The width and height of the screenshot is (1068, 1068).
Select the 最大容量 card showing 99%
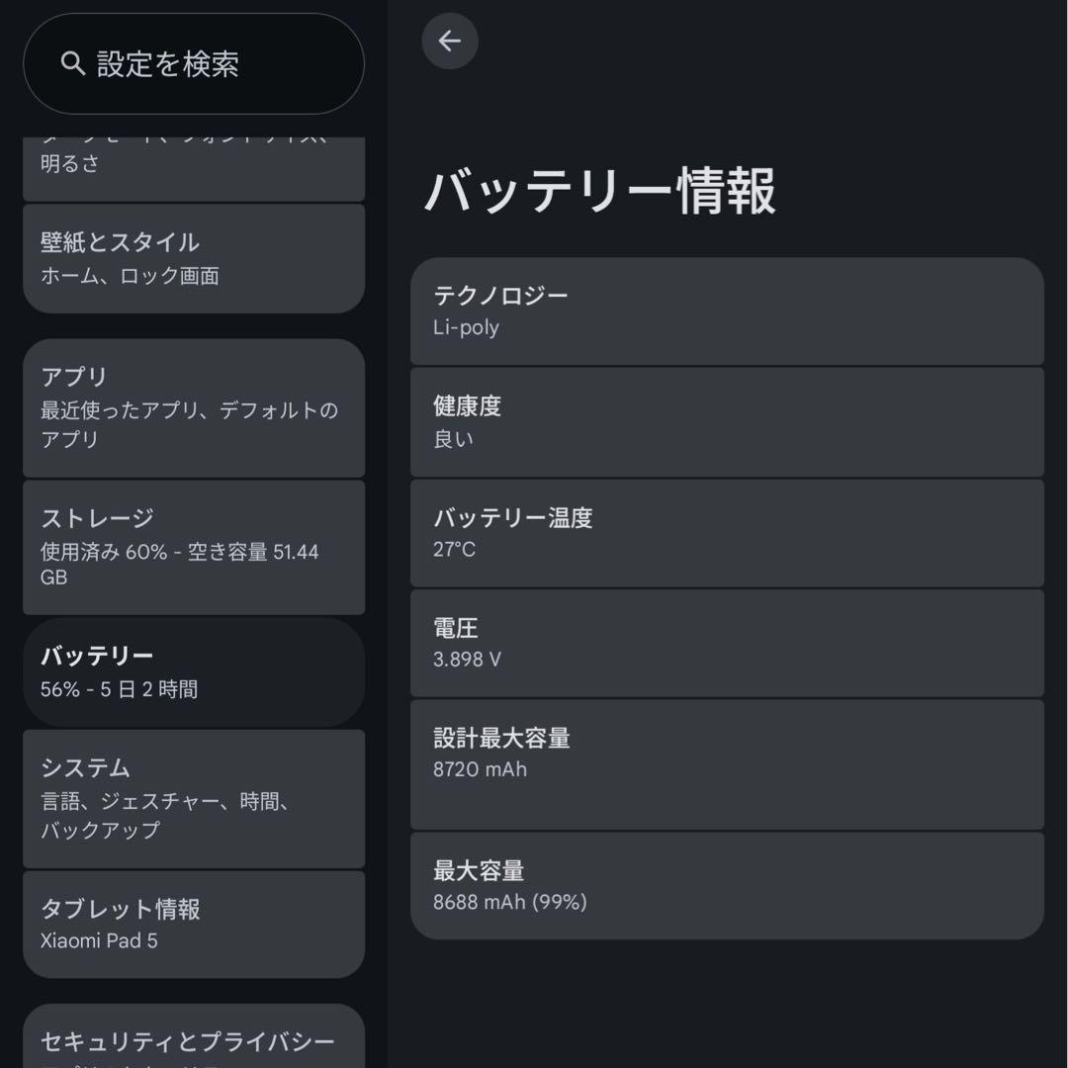[x=727, y=885]
